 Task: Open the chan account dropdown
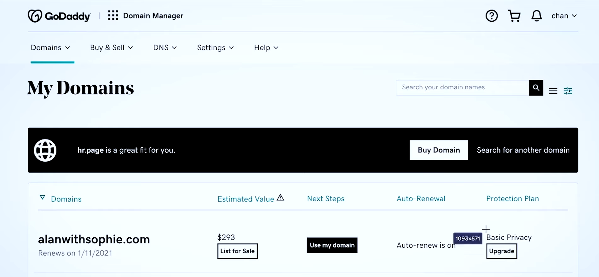564,16
